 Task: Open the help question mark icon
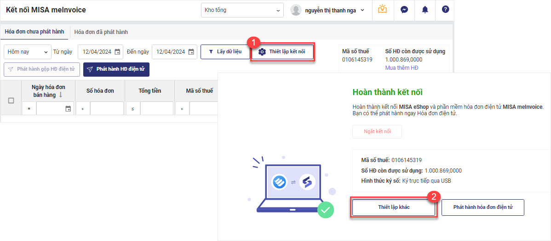[445, 10]
